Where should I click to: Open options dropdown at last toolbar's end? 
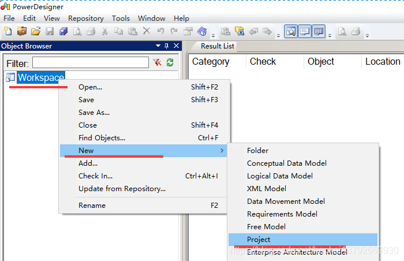tap(368, 36)
